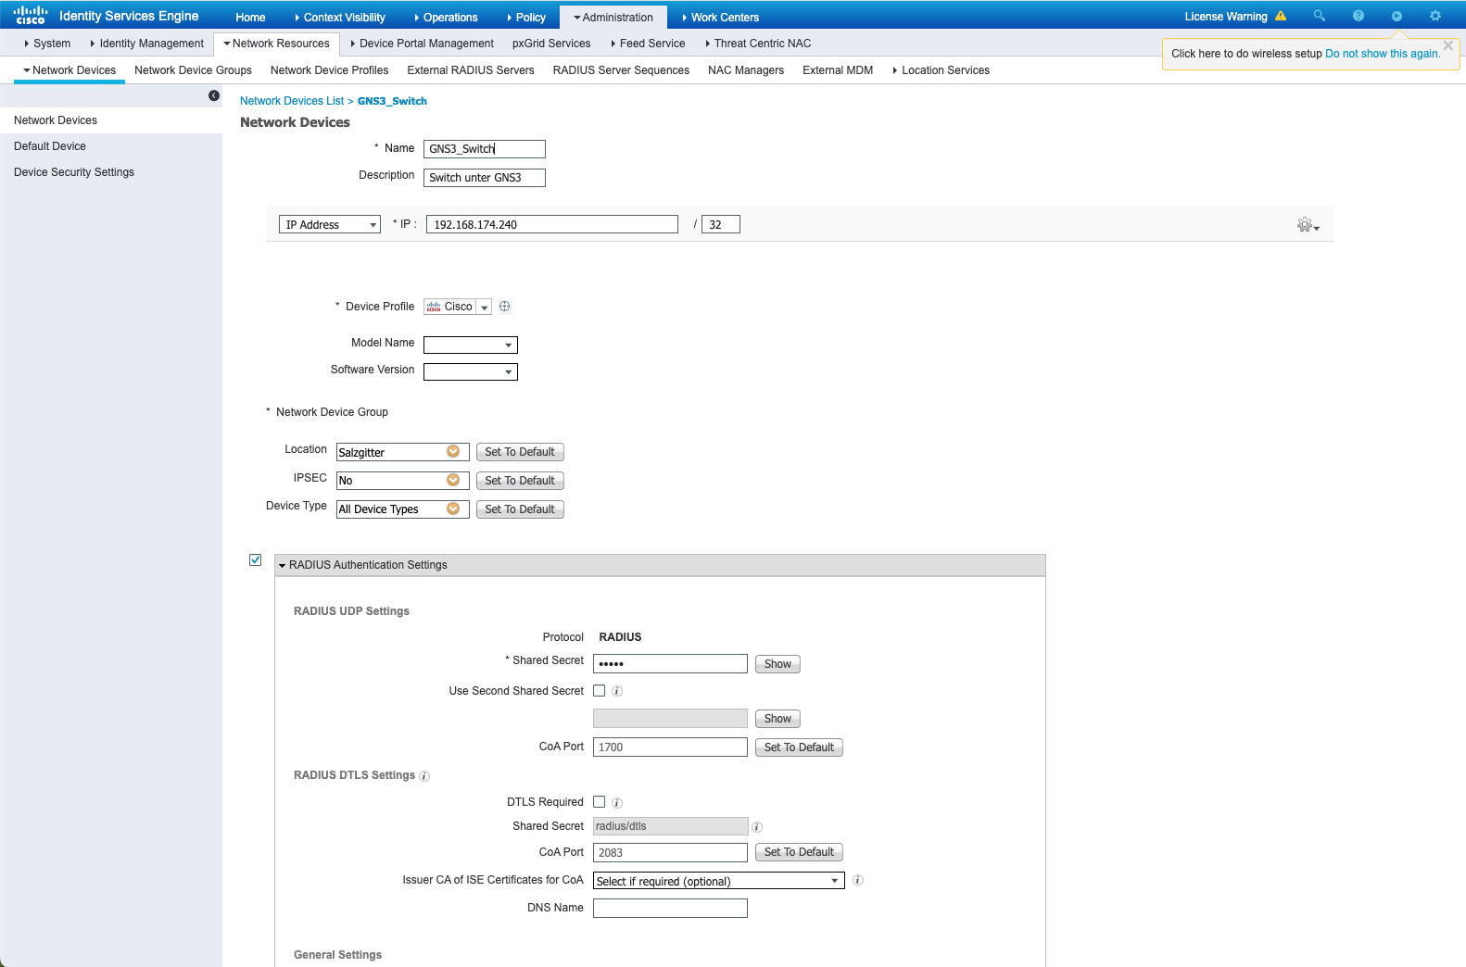
Task: Open the Operations menu
Action: pyautogui.click(x=446, y=18)
